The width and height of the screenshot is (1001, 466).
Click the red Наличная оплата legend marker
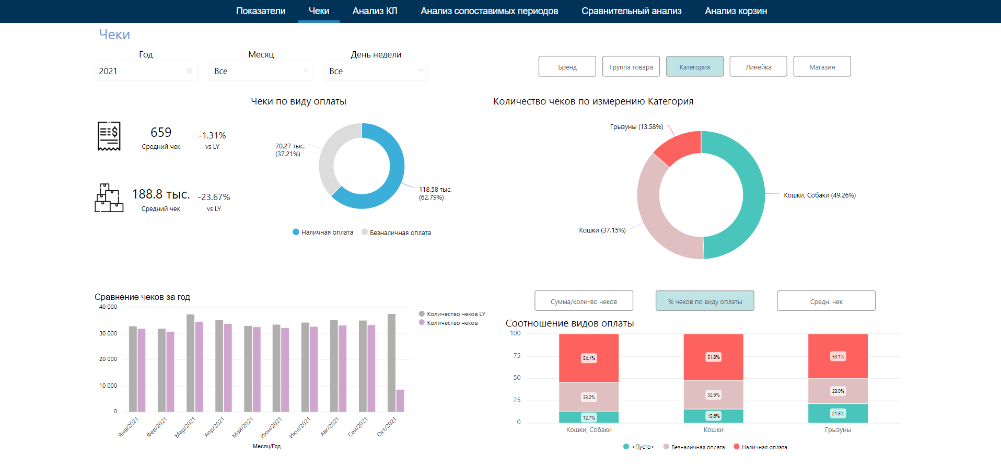click(x=736, y=447)
